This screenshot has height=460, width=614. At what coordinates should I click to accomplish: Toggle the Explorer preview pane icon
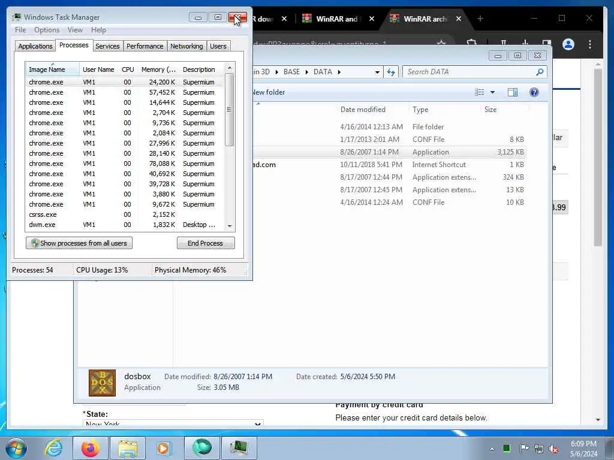(512, 92)
